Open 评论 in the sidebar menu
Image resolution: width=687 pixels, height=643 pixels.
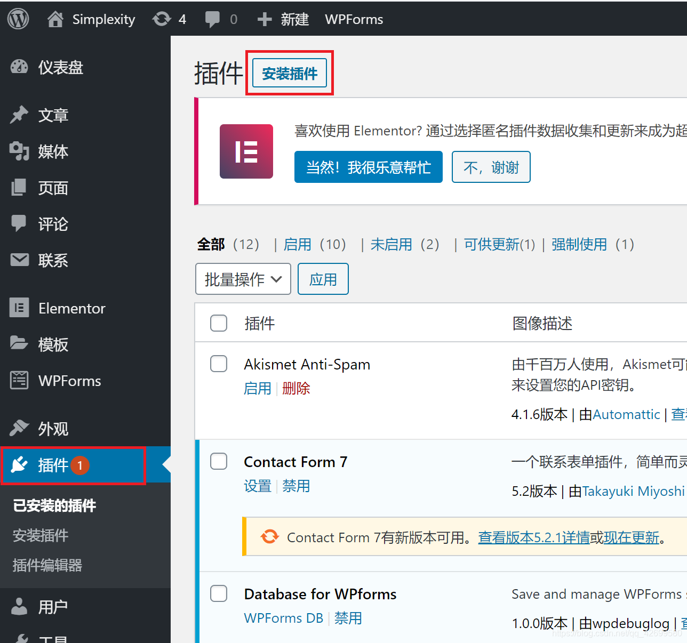53,224
